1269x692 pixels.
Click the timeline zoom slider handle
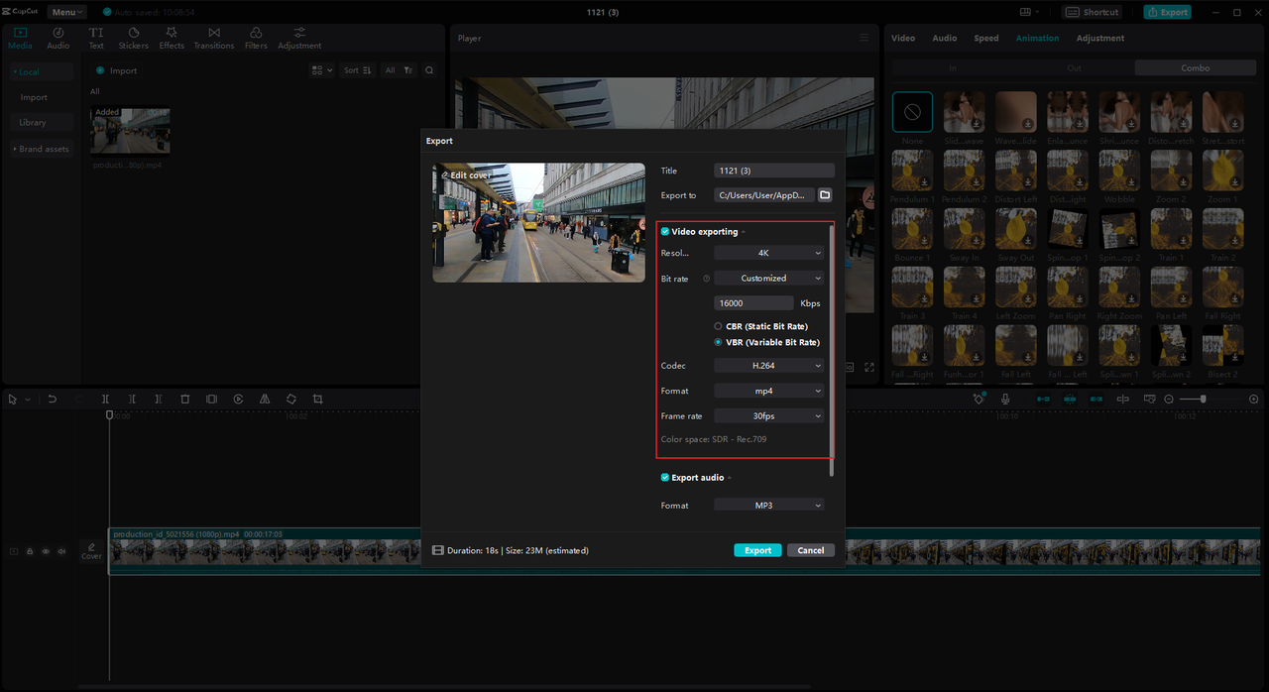pos(1204,399)
